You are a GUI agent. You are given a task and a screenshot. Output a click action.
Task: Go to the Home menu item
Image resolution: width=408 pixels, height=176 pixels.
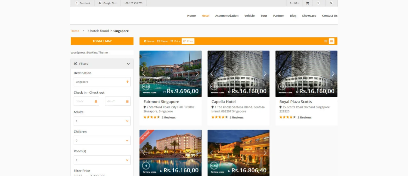tap(191, 16)
